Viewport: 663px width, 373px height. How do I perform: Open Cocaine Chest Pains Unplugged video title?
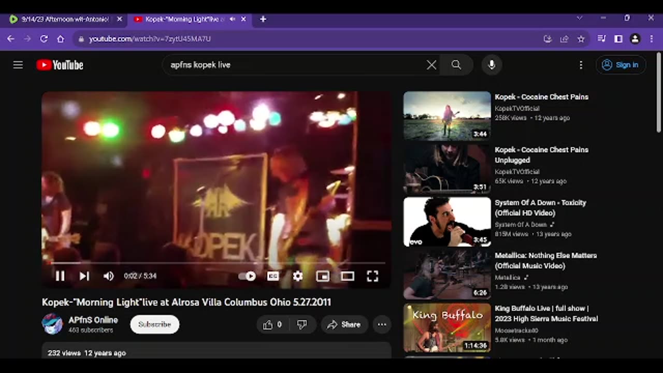541,155
